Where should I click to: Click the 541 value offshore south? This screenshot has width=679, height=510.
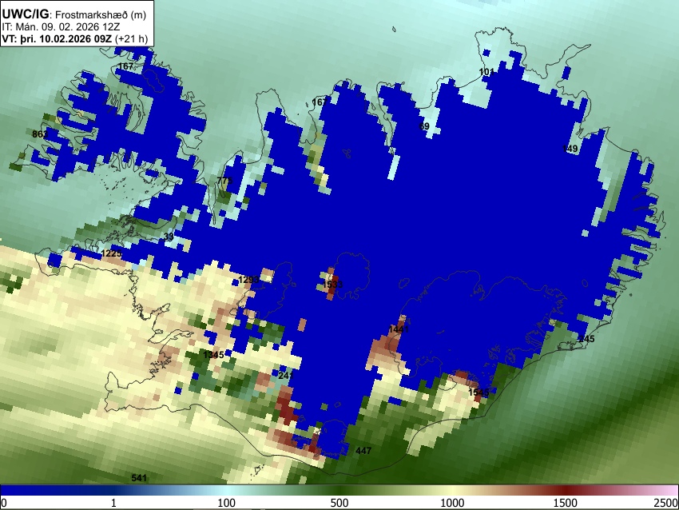pyautogui.click(x=139, y=478)
